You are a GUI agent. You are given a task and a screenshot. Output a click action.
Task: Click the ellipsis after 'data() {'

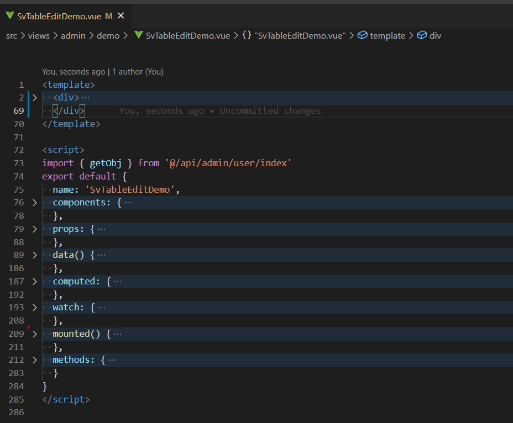(x=101, y=255)
